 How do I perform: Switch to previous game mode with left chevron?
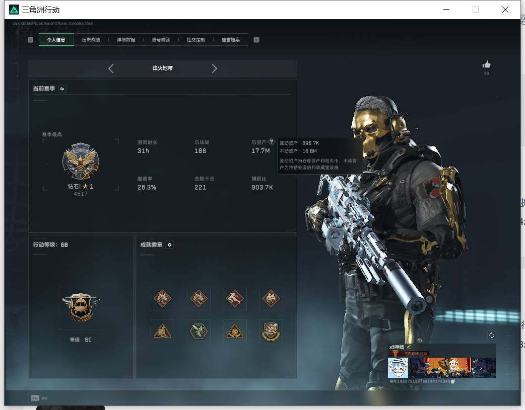pyautogui.click(x=111, y=68)
